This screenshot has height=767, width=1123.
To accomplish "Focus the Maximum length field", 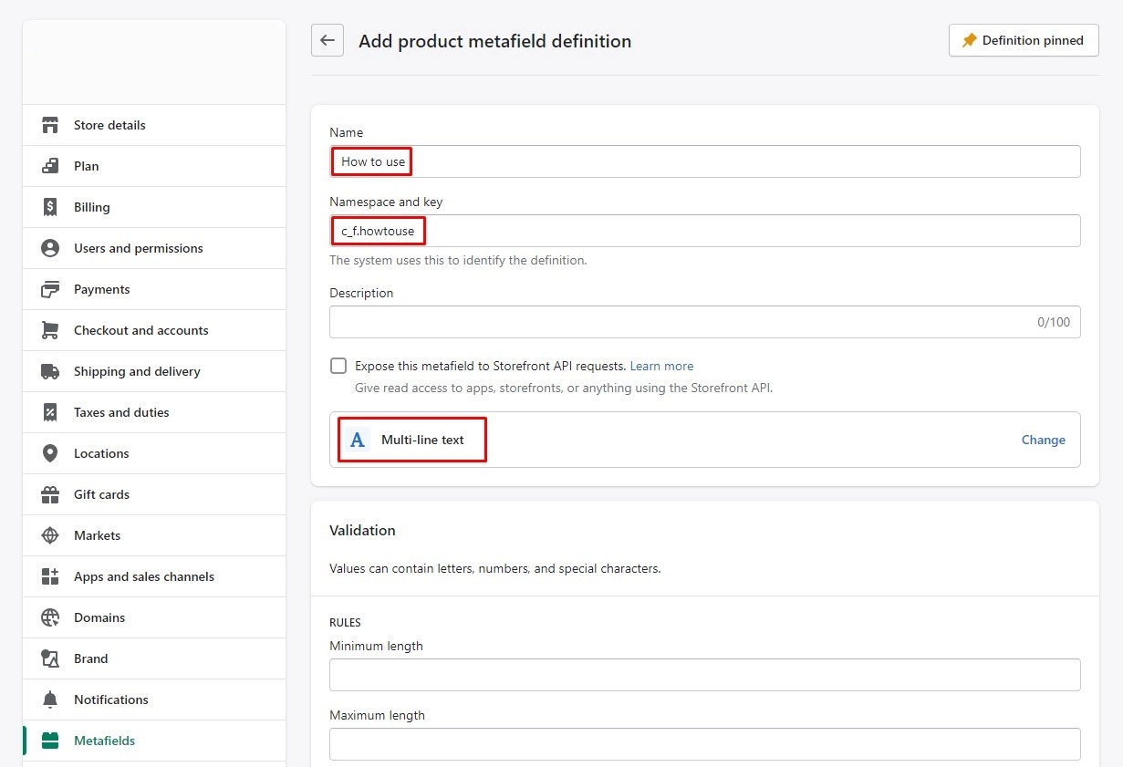I will coord(704,744).
